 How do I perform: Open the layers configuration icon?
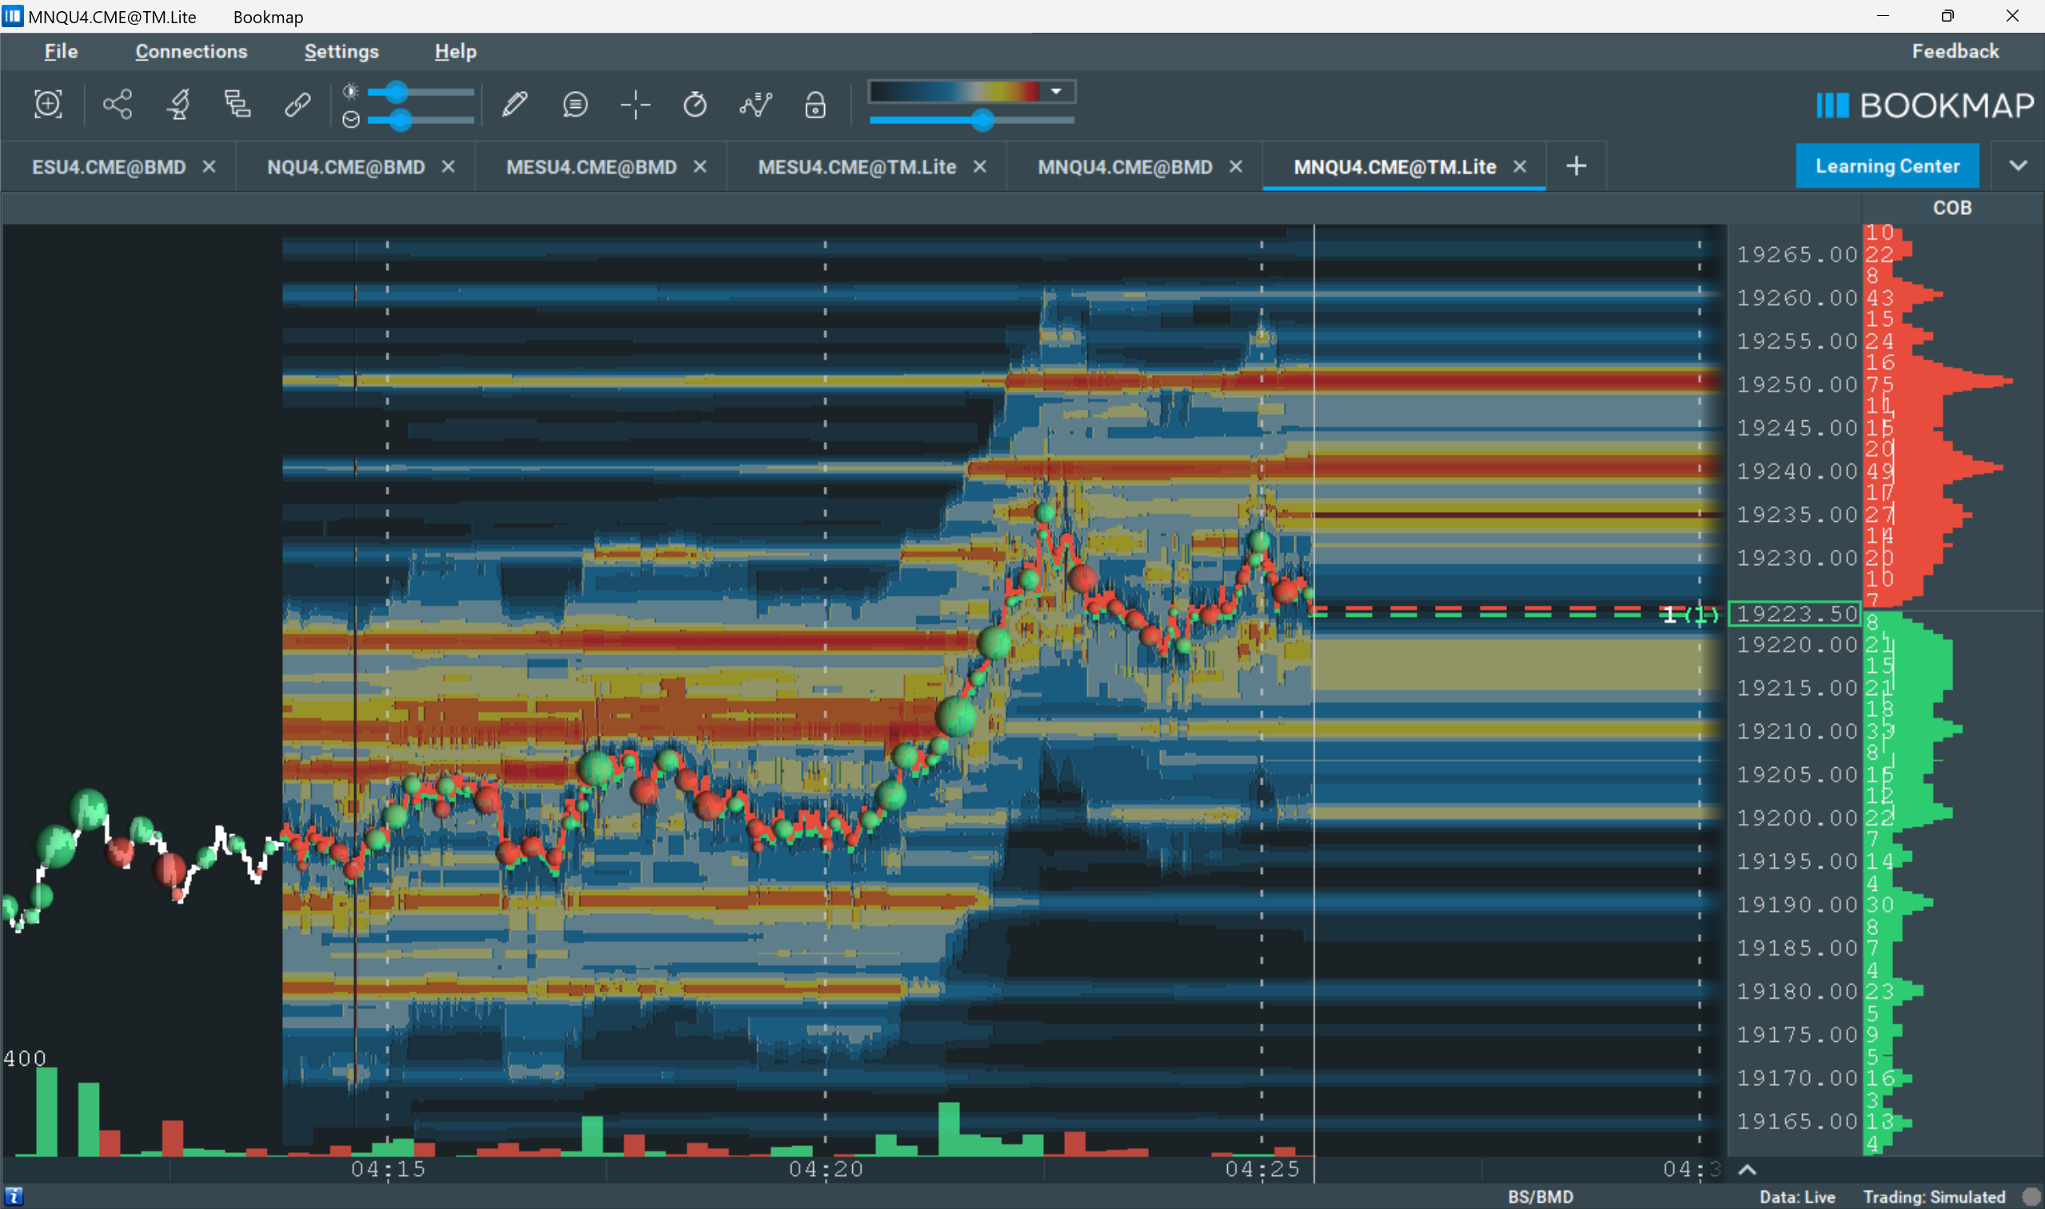coord(237,105)
